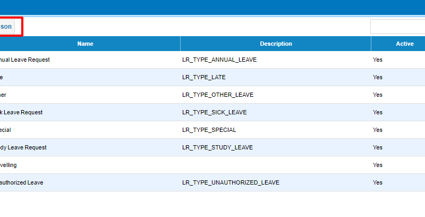Open the Unauthorized Leave row name
Viewport: 425px width, 217px height.
pyautogui.click(x=21, y=182)
